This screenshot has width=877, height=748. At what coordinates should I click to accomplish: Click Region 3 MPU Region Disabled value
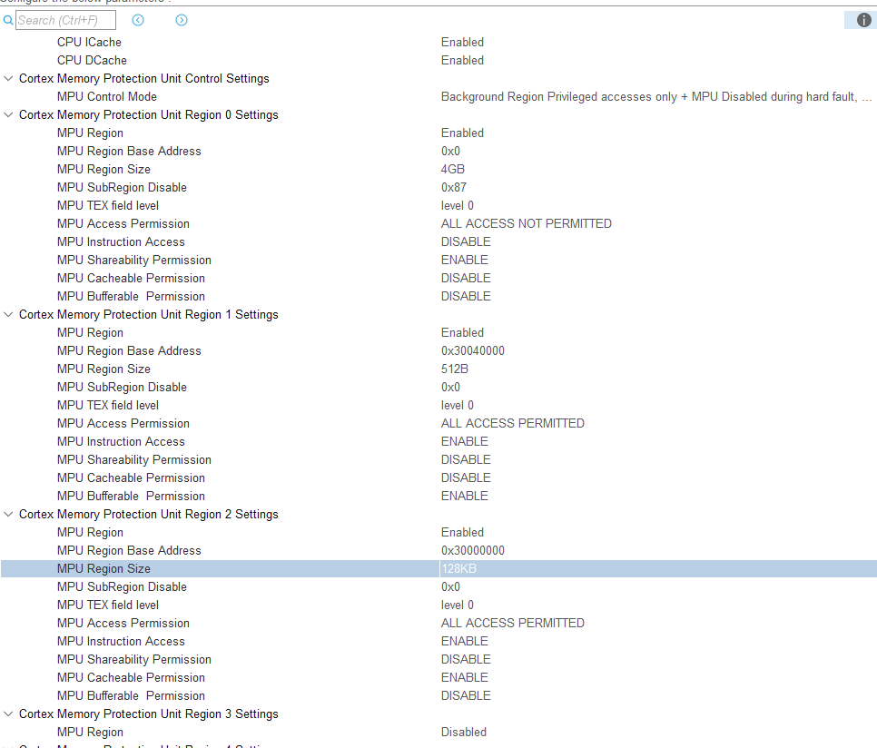click(464, 732)
